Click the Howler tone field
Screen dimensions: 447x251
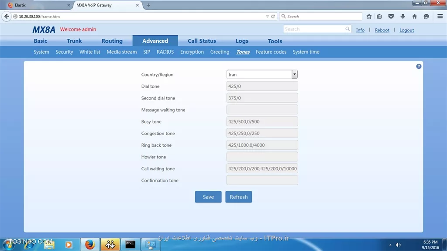(x=262, y=157)
